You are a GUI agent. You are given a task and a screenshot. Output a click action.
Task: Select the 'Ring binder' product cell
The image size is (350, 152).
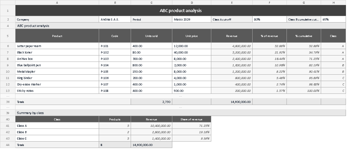point(57,78)
